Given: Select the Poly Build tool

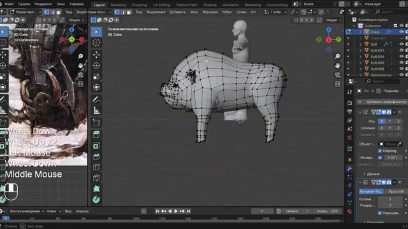Looking at the screenshot, I should click(96, 189).
